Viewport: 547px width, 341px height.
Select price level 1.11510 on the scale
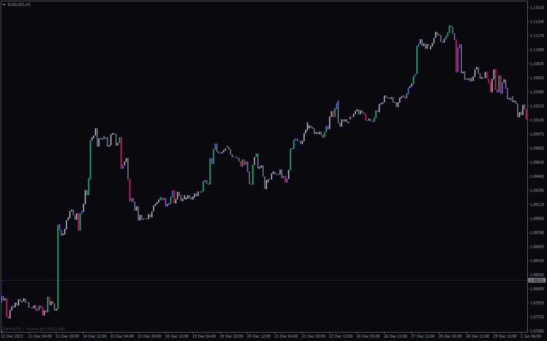click(537, 7)
